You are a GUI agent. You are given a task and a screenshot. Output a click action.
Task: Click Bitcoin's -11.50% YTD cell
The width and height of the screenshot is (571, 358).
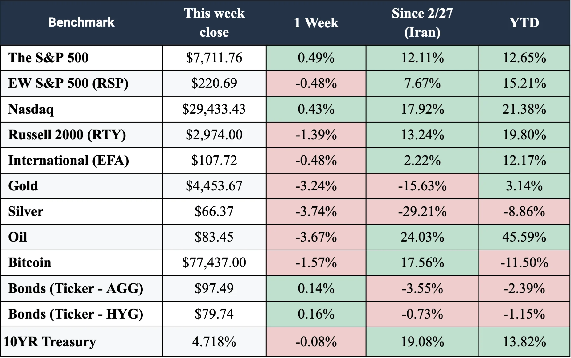[524, 263]
